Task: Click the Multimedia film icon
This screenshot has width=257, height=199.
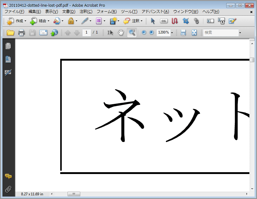Action: coord(113,21)
